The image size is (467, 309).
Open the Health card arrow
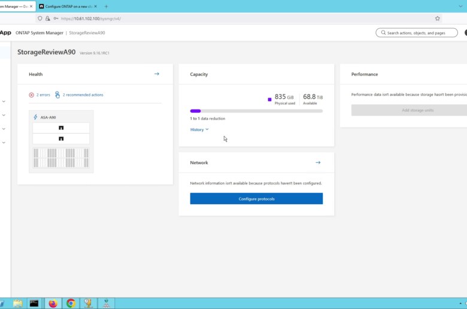point(157,74)
